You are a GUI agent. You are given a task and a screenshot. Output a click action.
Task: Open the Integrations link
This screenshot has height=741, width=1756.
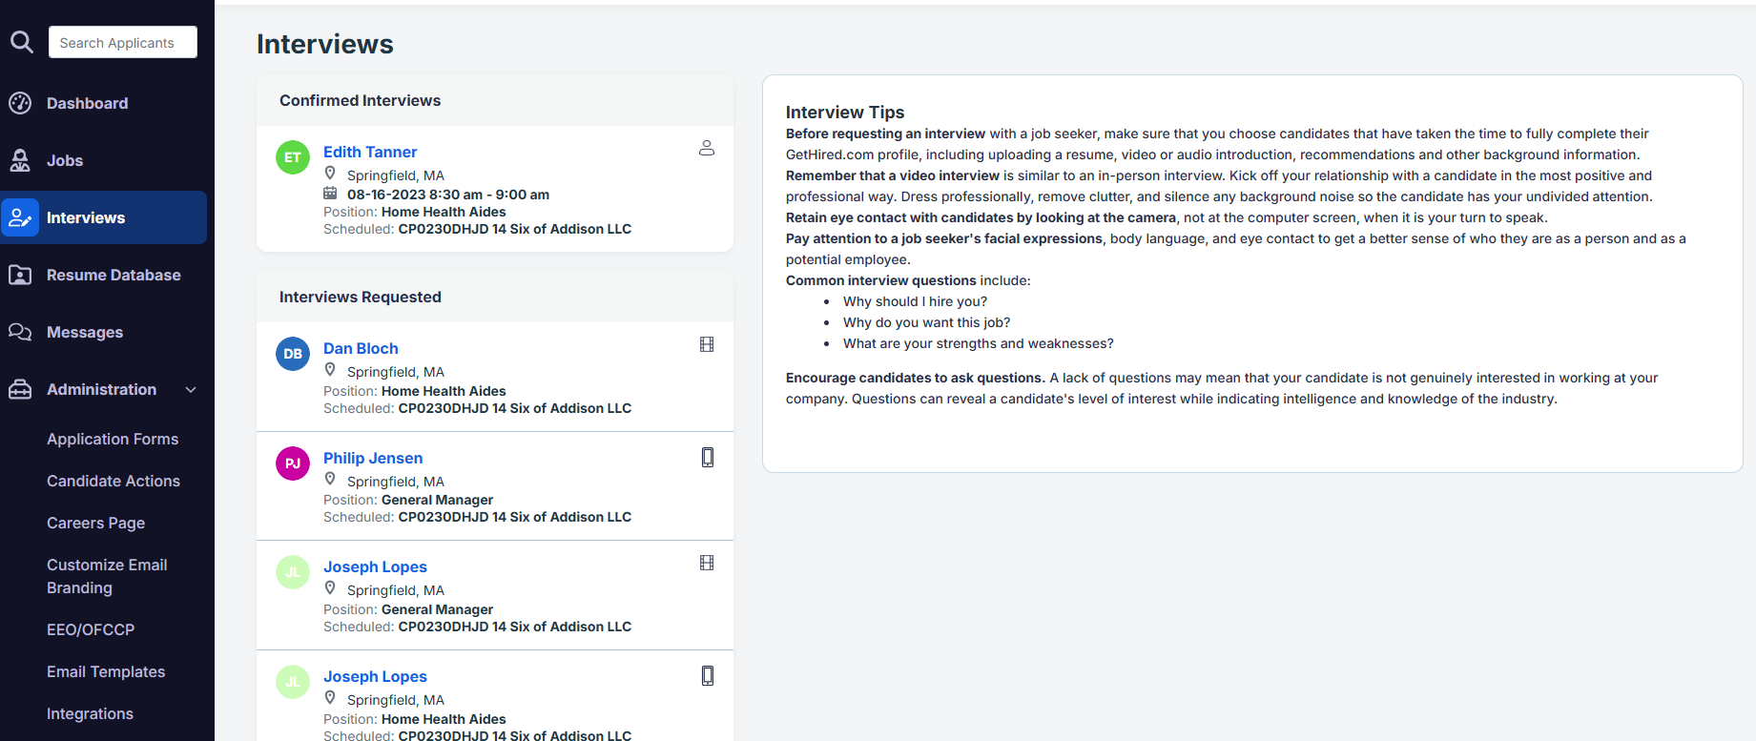(90, 713)
